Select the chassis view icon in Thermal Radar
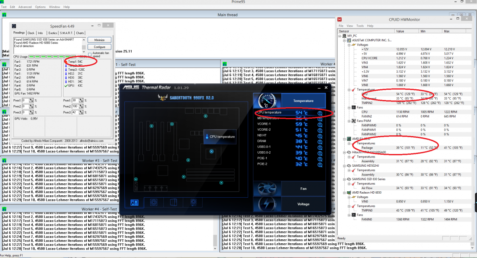Viewport: 477px width, 258px height. click(x=173, y=202)
